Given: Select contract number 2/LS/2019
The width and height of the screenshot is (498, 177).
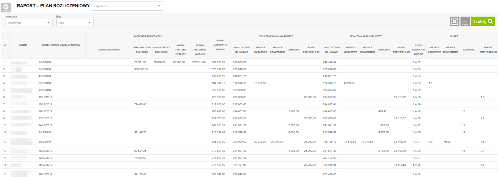Looking at the screenshot, I should coord(45,132).
